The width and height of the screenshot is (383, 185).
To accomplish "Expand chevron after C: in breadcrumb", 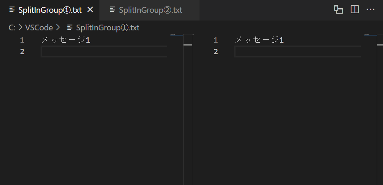I will pos(20,27).
